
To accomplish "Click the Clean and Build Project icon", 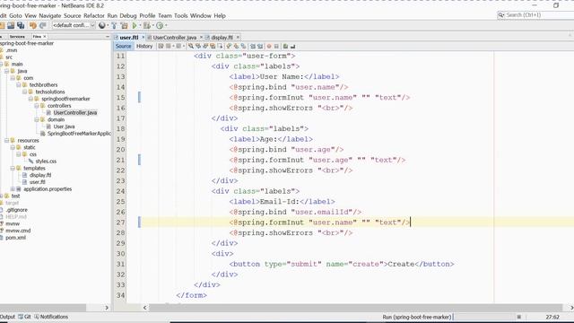I will 124,25.
